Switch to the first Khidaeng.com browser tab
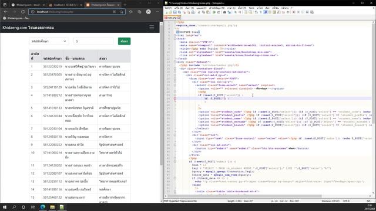This screenshot has height=211, width=376. click(x=28, y=5)
